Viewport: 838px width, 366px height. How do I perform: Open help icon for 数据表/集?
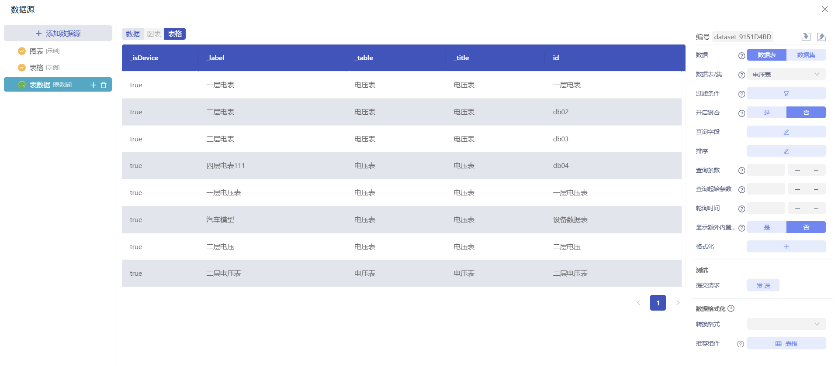pyautogui.click(x=741, y=75)
